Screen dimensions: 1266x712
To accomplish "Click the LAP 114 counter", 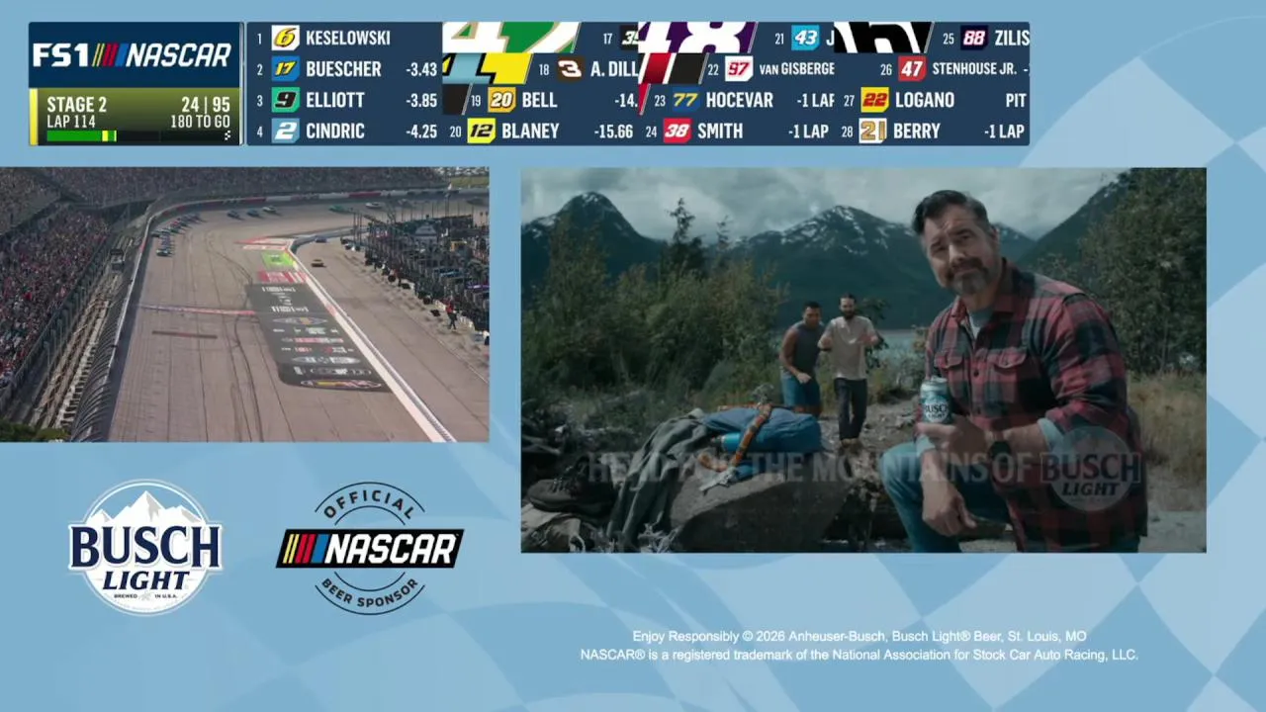I will [x=70, y=122].
